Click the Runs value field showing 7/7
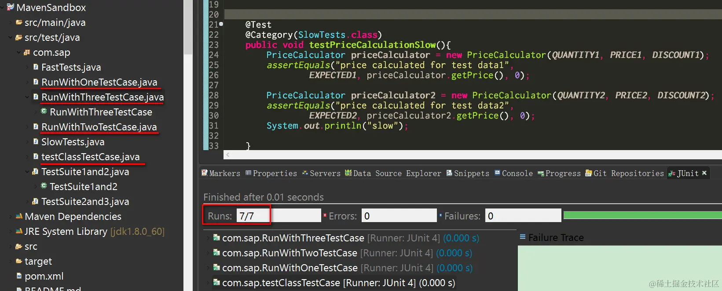Screen dimensions: 722x291 (x=279, y=216)
